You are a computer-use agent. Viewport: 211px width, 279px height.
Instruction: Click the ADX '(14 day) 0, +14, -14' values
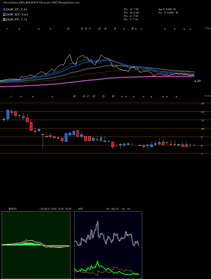(x=118, y=209)
